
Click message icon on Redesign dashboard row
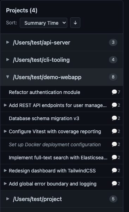click(x=114, y=171)
